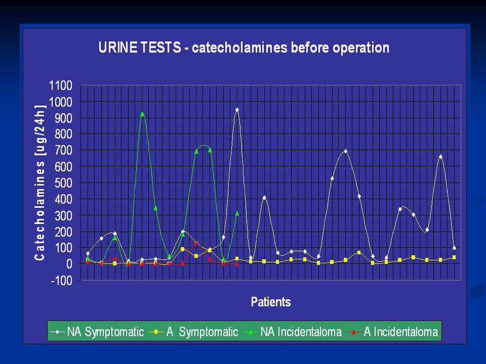Click the y-axis value 400
The image size is (486, 364).
tap(64, 199)
